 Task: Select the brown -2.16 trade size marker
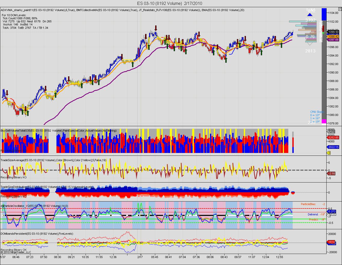tap(331, 174)
